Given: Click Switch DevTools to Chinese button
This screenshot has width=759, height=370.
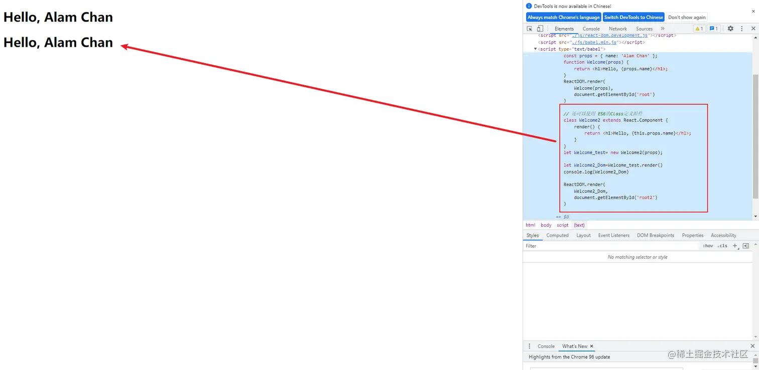Looking at the screenshot, I should [x=634, y=17].
